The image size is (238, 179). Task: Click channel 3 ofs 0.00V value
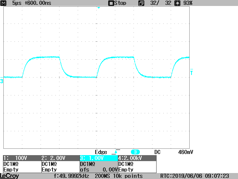tap(99, 170)
